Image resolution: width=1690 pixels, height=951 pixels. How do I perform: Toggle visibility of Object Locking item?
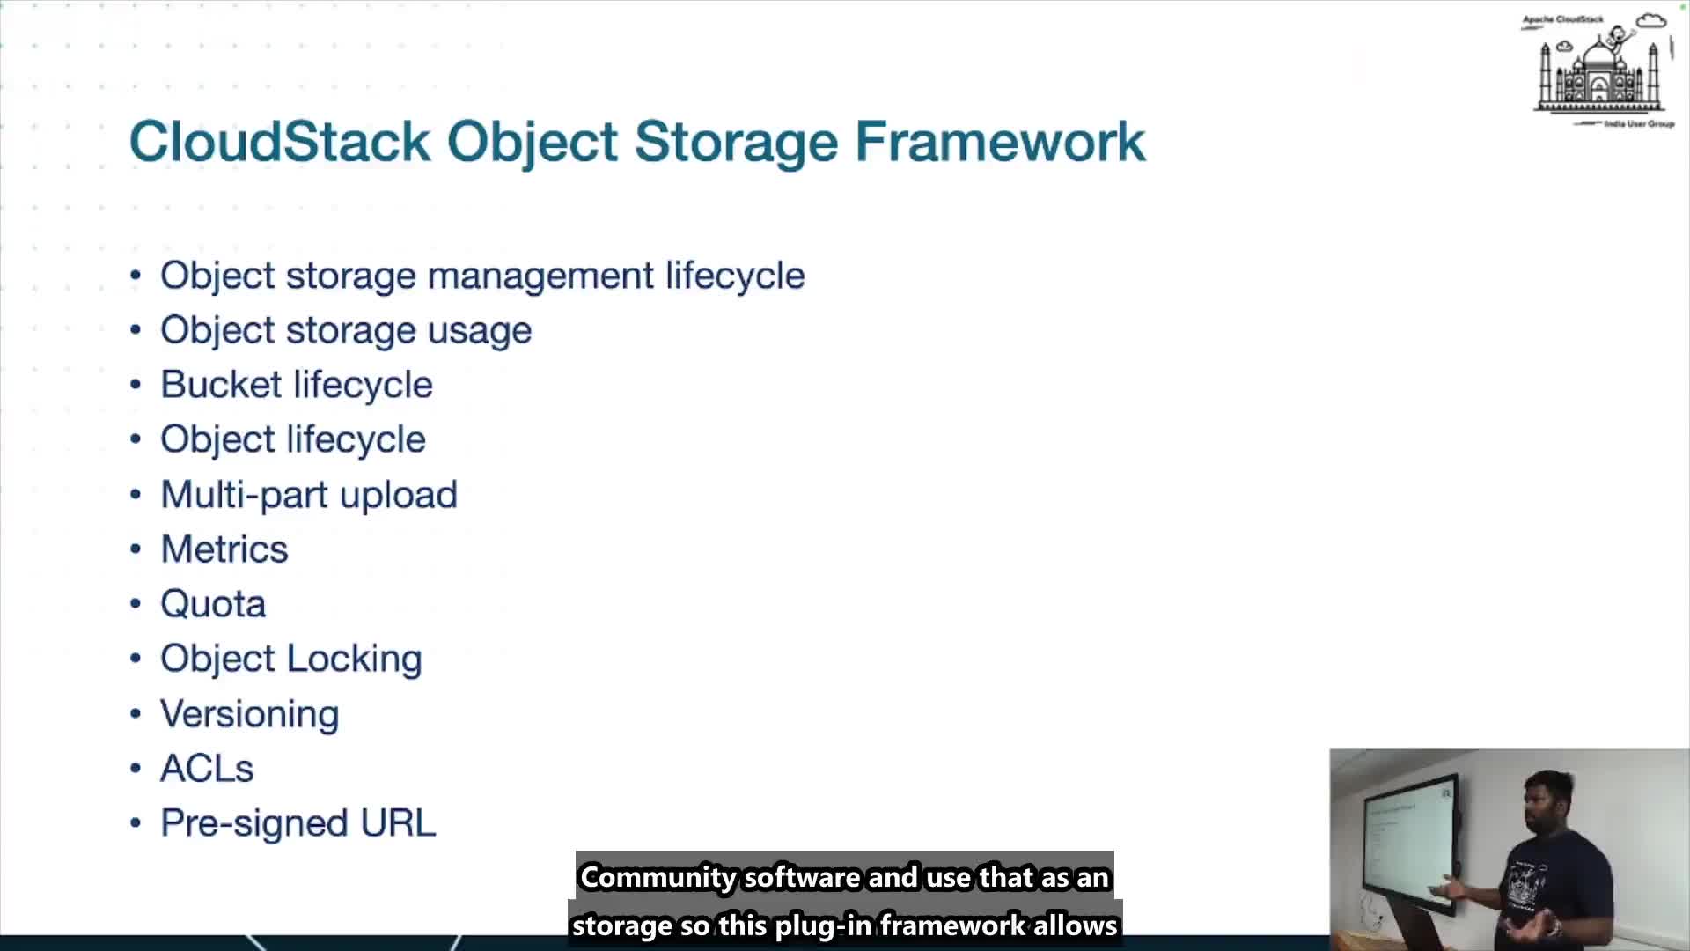[x=290, y=657]
